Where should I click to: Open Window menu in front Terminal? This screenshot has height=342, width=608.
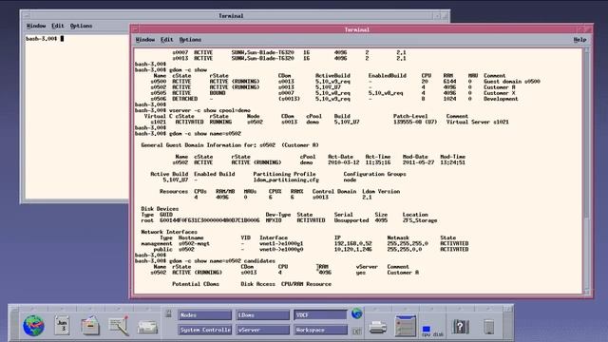click(x=145, y=40)
